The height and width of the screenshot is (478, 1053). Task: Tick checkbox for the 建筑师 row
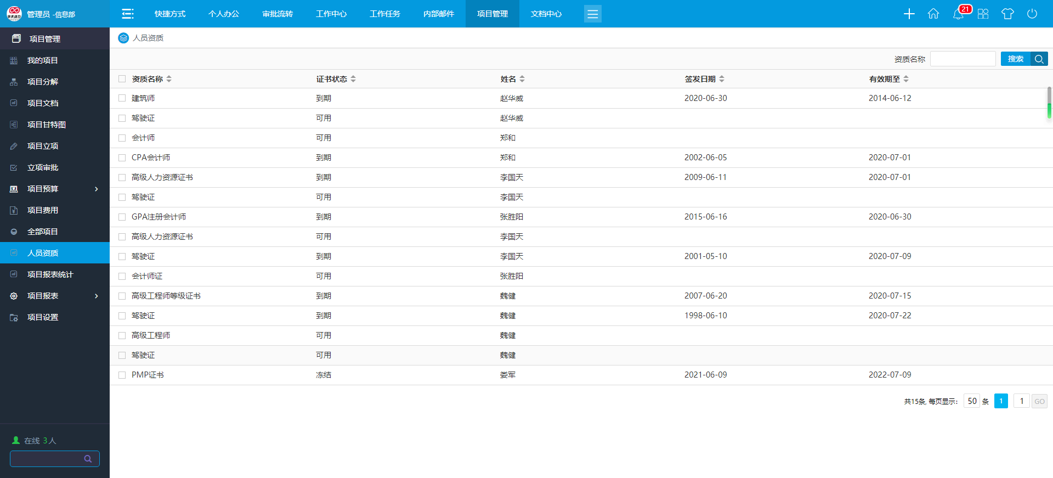click(122, 98)
